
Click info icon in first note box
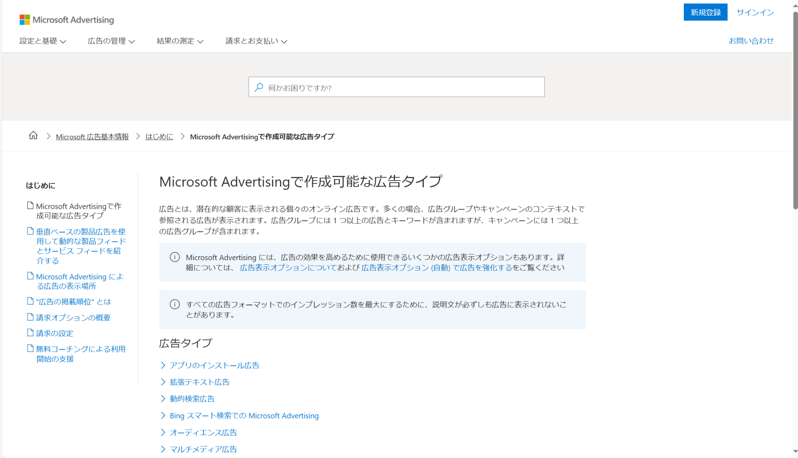tap(175, 257)
